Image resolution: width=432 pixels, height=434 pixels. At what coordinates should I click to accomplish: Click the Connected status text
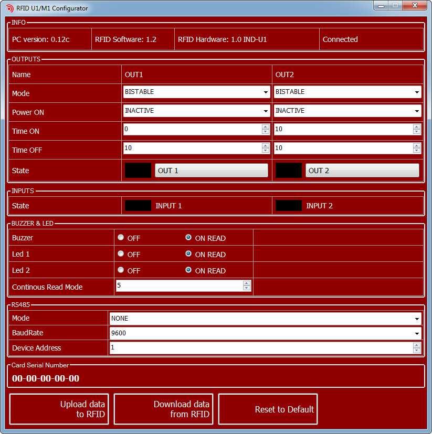click(x=340, y=39)
